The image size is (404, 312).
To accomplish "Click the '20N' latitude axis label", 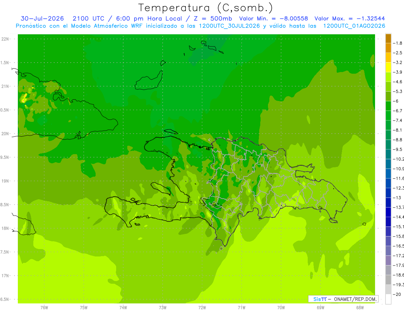I will 5,134.
